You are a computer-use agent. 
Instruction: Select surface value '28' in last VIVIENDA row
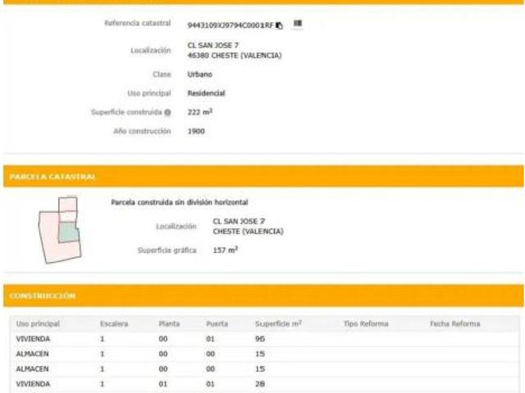pyautogui.click(x=260, y=384)
